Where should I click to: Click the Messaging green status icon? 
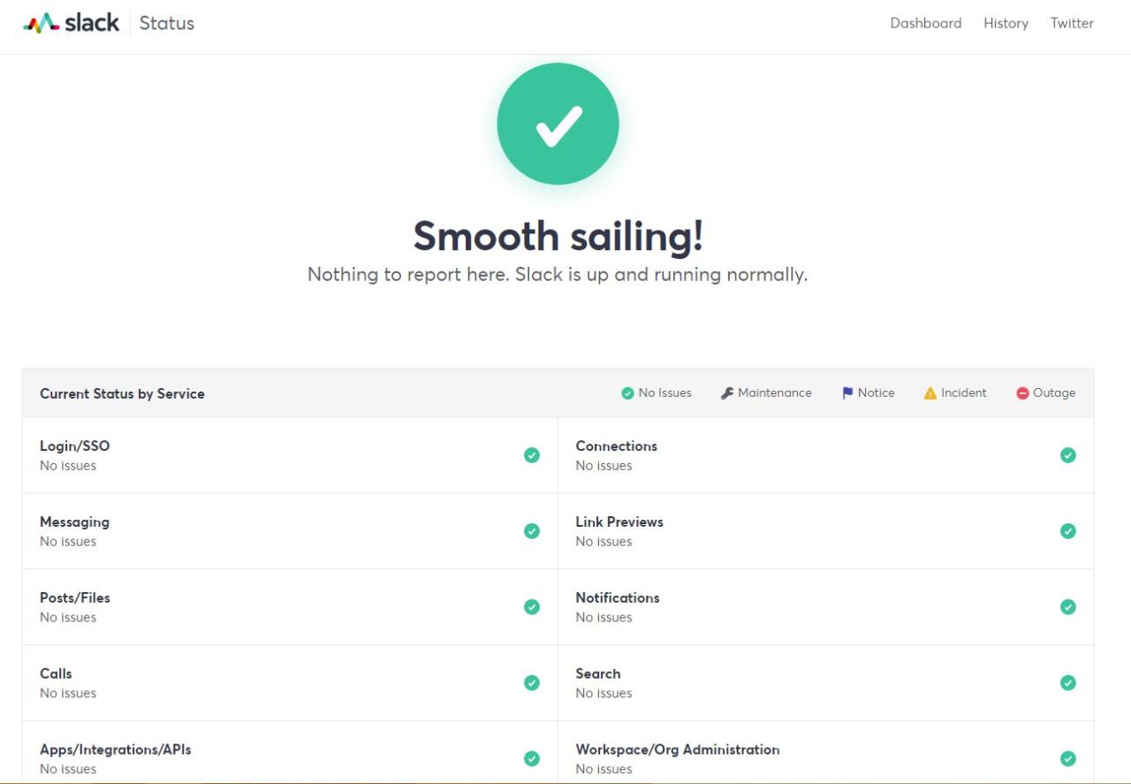click(x=532, y=531)
